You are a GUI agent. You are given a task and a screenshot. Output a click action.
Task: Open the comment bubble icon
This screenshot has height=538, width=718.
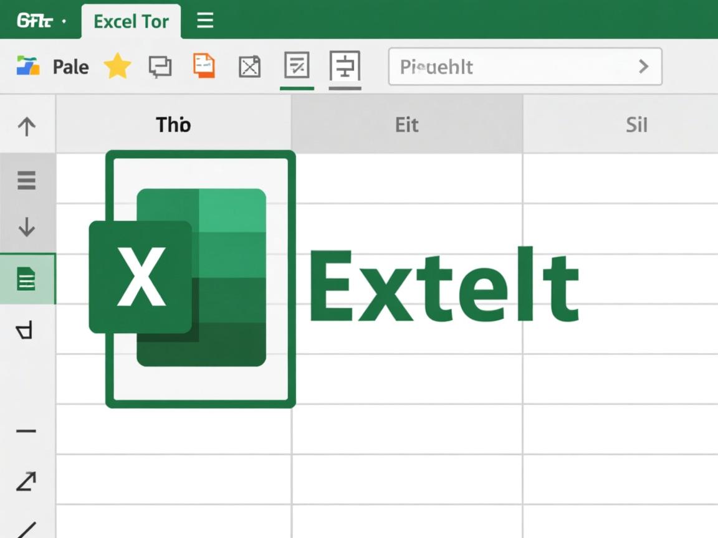coord(160,67)
